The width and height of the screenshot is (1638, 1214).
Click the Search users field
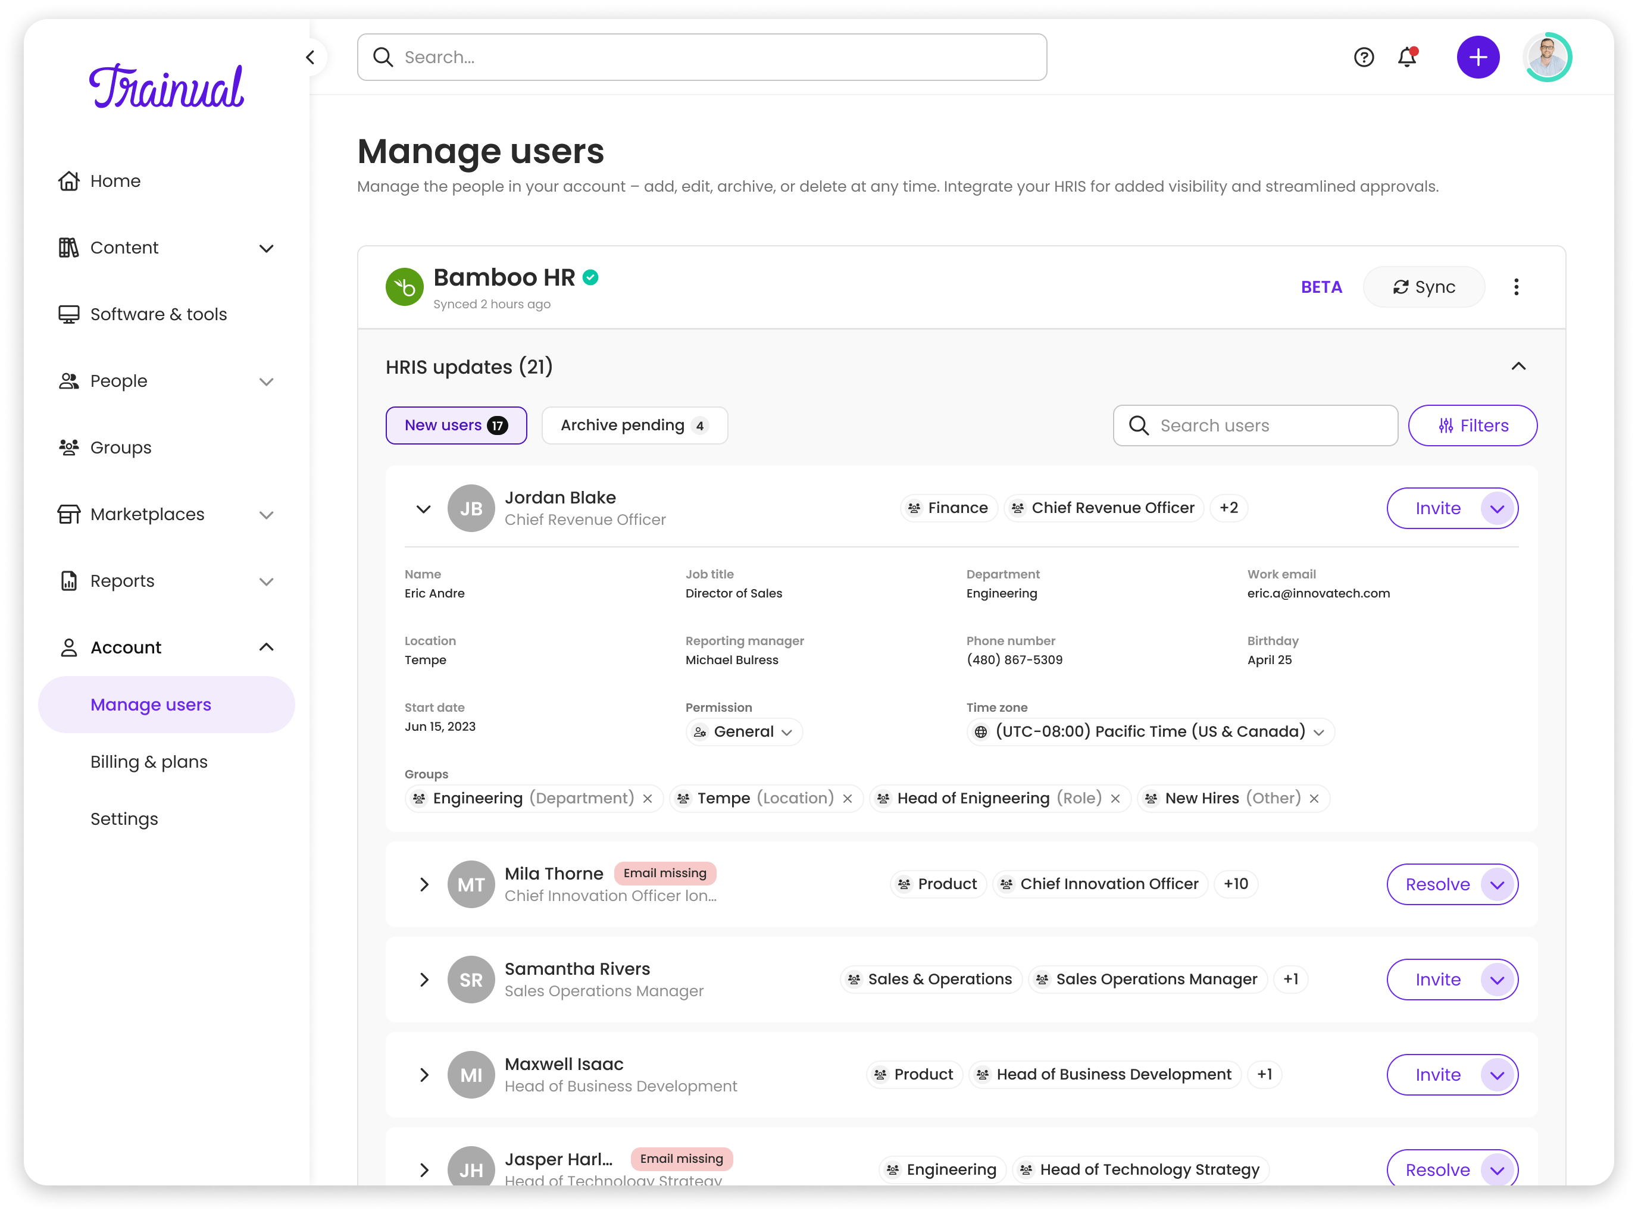click(x=1255, y=425)
